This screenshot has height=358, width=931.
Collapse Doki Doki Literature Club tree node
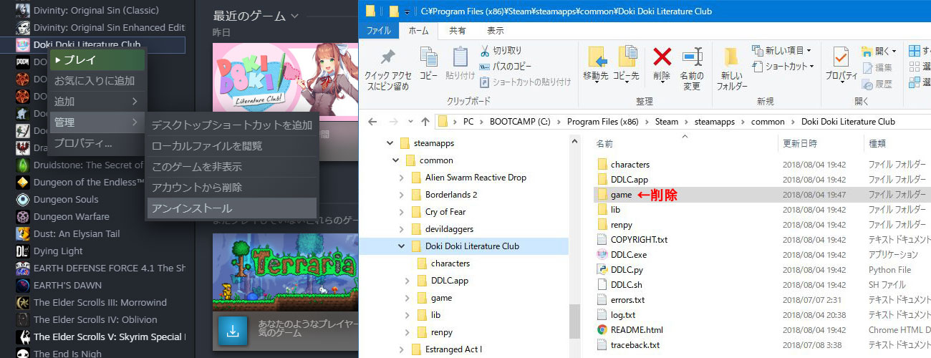coord(401,246)
